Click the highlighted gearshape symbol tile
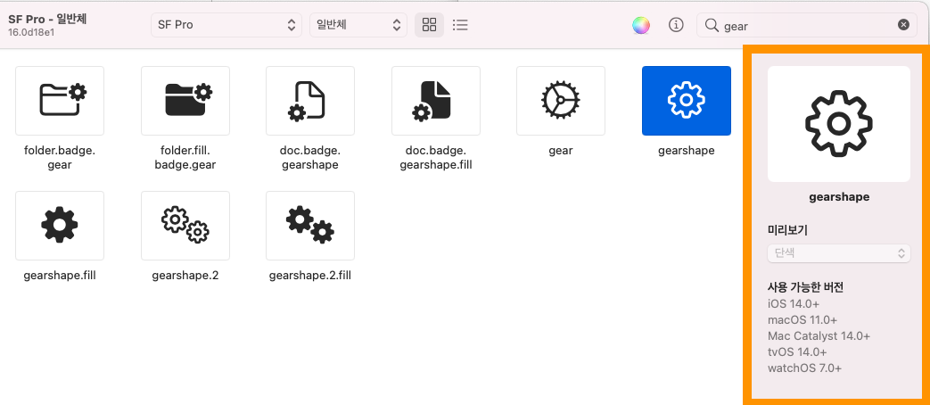The height and width of the screenshot is (405, 930). (687, 100)
